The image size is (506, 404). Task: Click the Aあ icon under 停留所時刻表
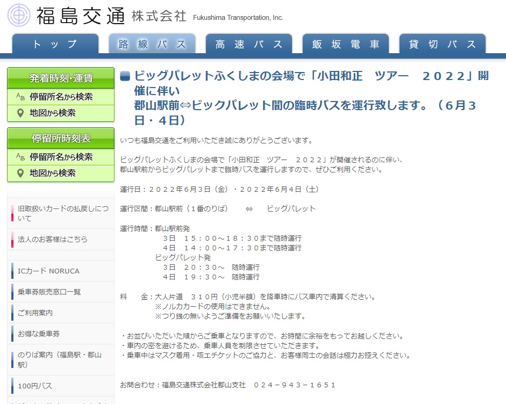20,157
